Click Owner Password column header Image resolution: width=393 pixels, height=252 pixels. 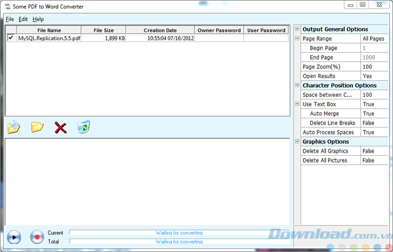(x=219, y=30)
